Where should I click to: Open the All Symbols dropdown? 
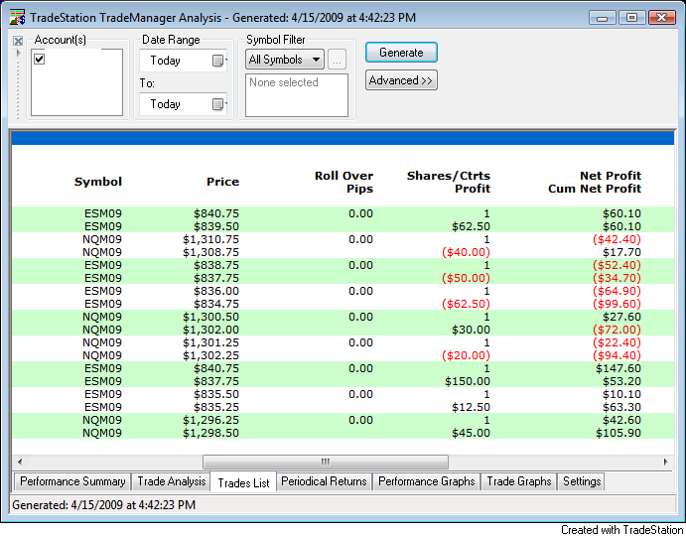tap(285, 60)
